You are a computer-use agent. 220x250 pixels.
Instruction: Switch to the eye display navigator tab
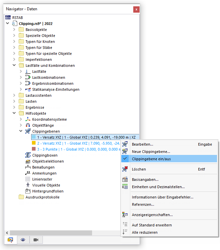pyautogui.click(x=23, y=239)
